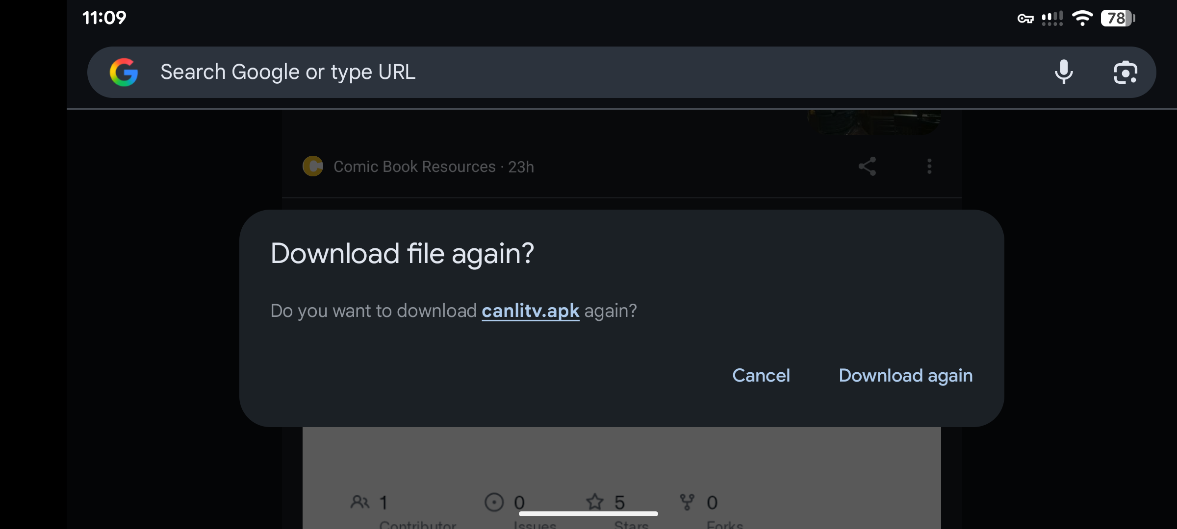Tap the forks branch icon
This screenshot has height=529, width=1177.
point(687,502)
